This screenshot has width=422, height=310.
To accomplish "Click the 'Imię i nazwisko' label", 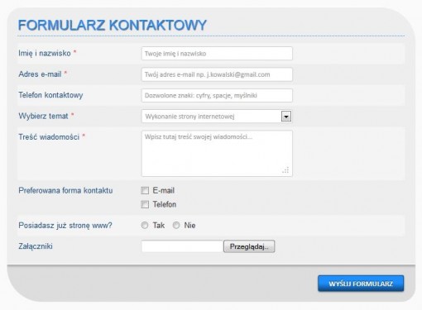I will (x=45, y=53).
